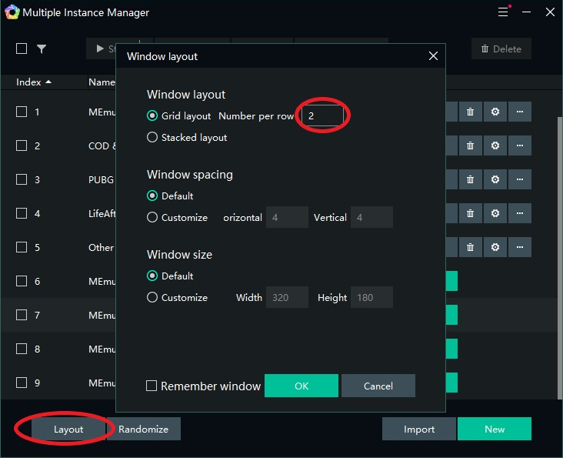Close the Window layout dialog
The image size is (563, 458).
[433, 56]
